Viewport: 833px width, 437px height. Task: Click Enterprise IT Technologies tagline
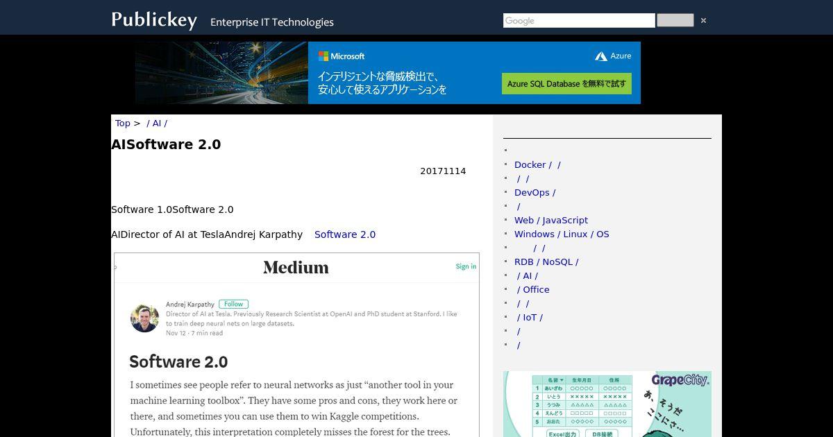click(x=272, y=22)
